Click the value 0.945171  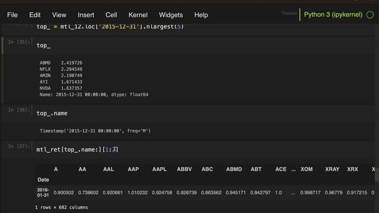point(236,193)
